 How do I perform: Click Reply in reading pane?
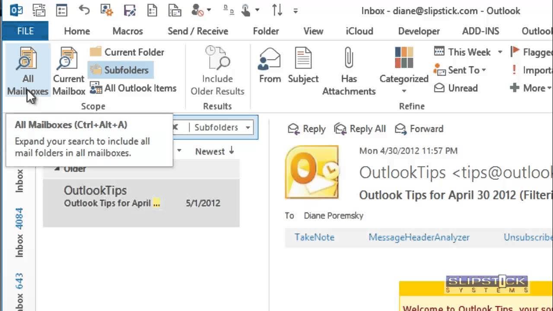point(306,129)
